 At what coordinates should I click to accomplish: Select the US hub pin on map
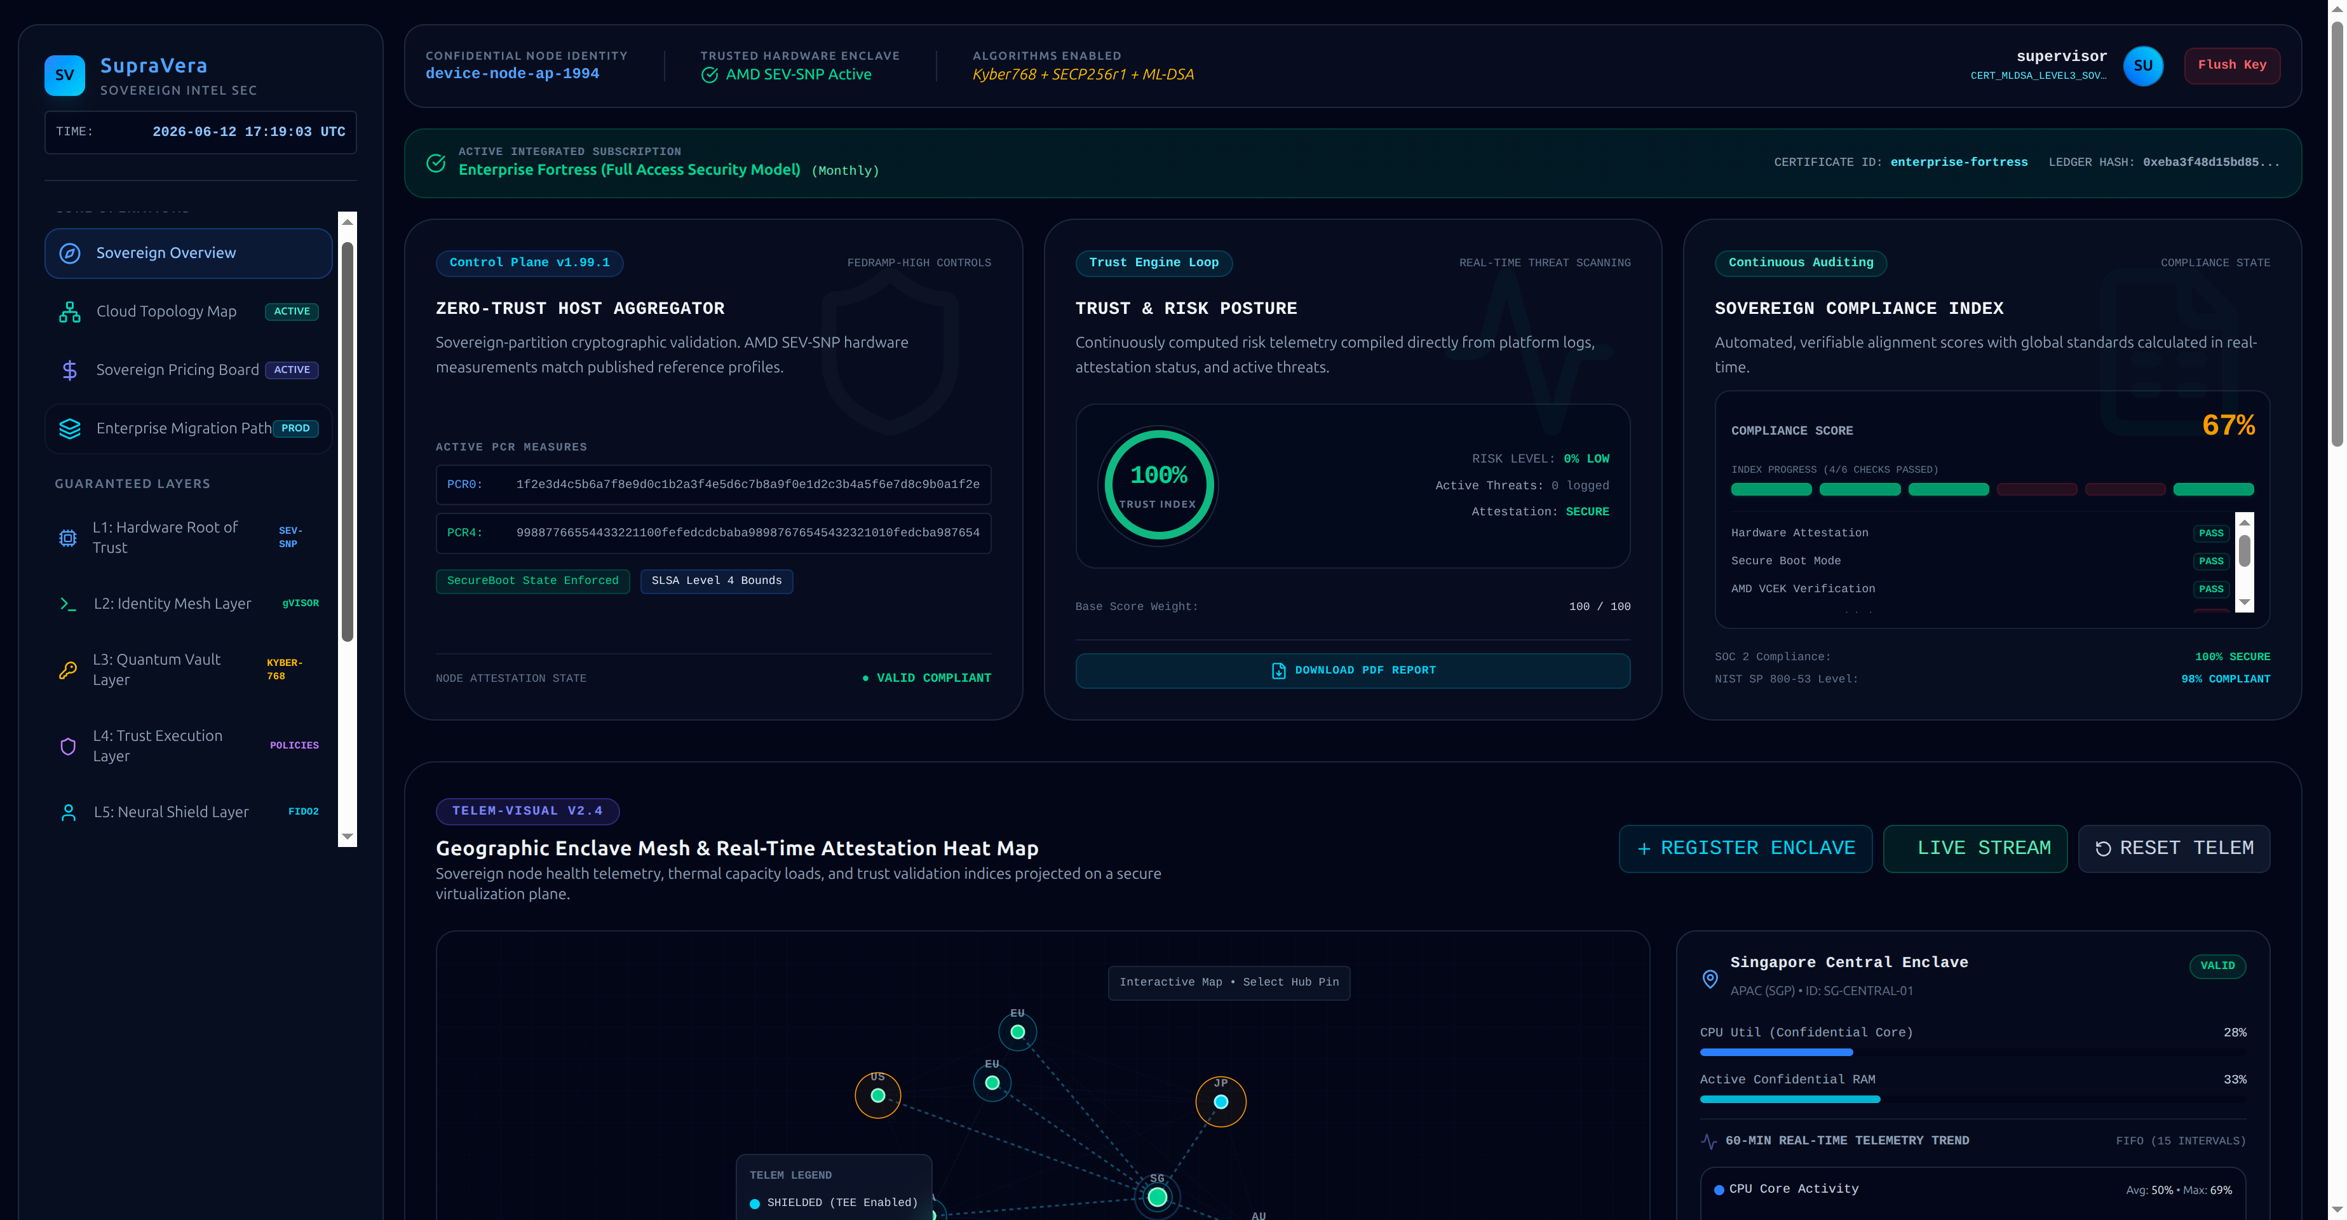(x=877, y=1095)
